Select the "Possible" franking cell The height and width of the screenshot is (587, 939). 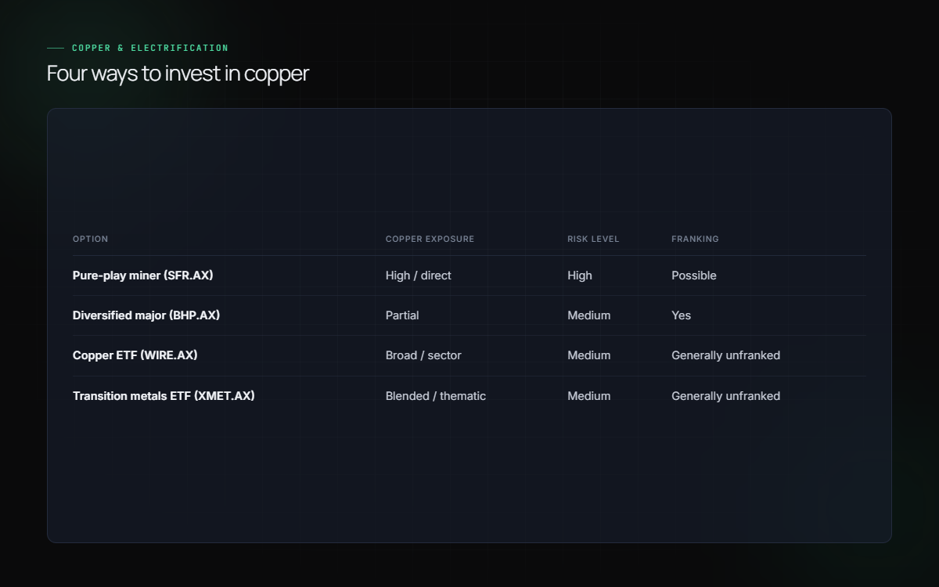pyautogui.click(x=694, y=275)
